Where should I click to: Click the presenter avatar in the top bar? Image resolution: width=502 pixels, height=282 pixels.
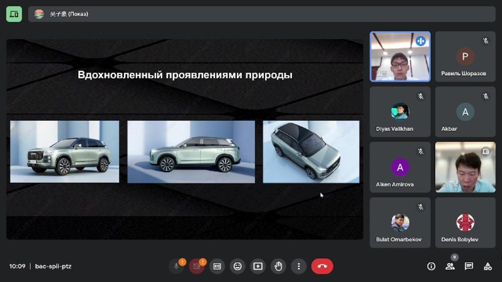[x=39, y=14]
